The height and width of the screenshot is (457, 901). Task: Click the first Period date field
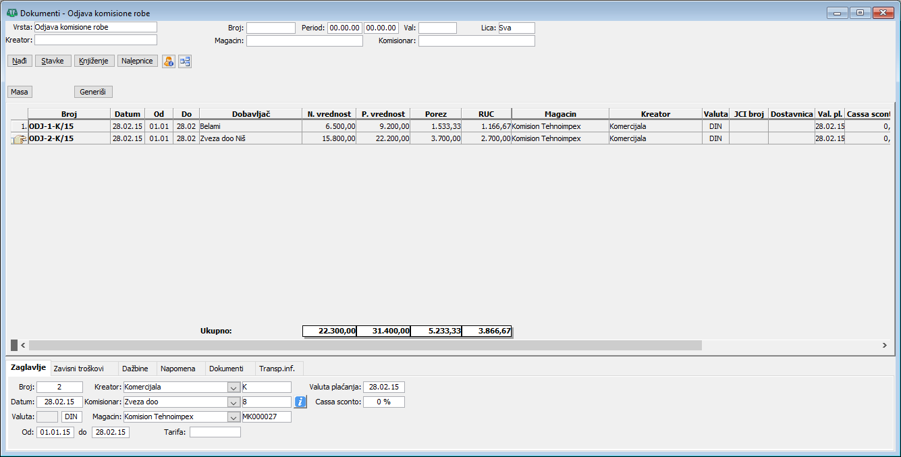pyautogui.click(x=344, y=28)
